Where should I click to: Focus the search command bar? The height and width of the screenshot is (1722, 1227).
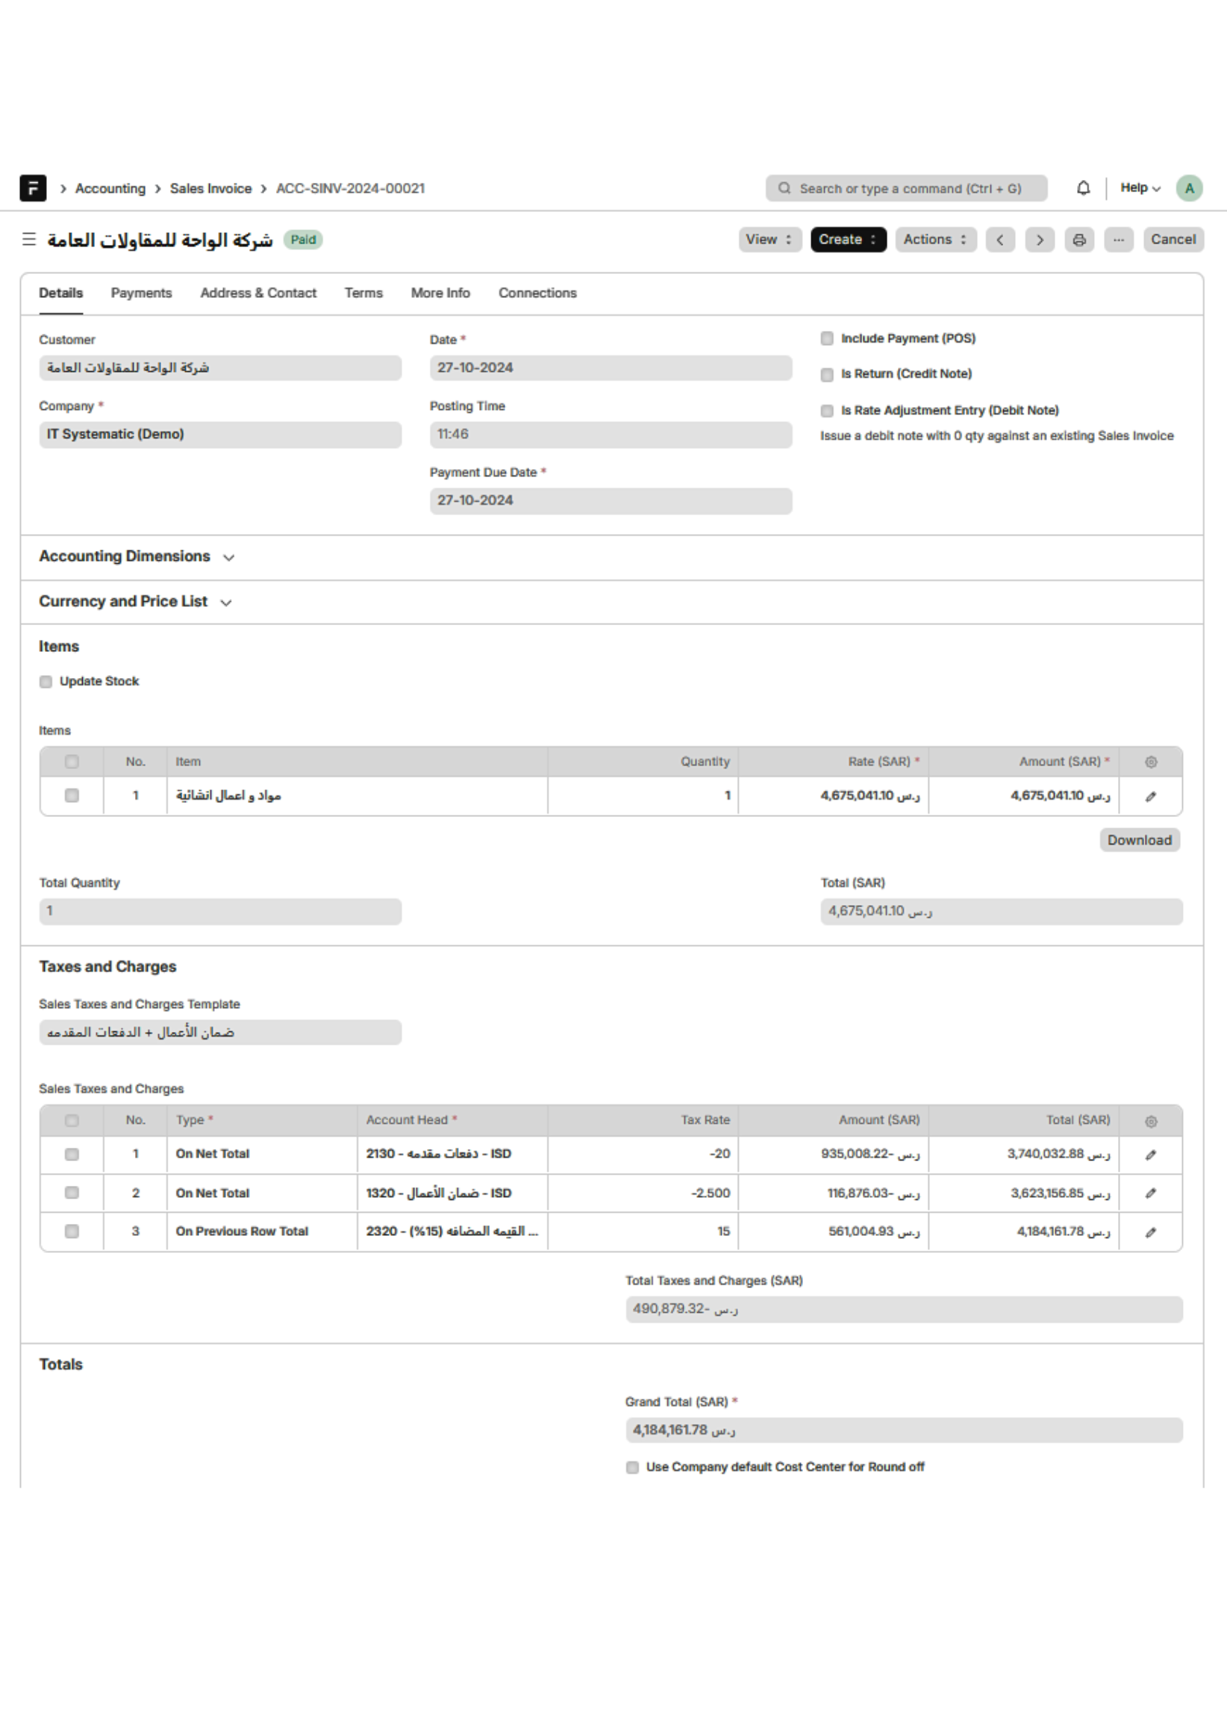click(x=906, y=188)
